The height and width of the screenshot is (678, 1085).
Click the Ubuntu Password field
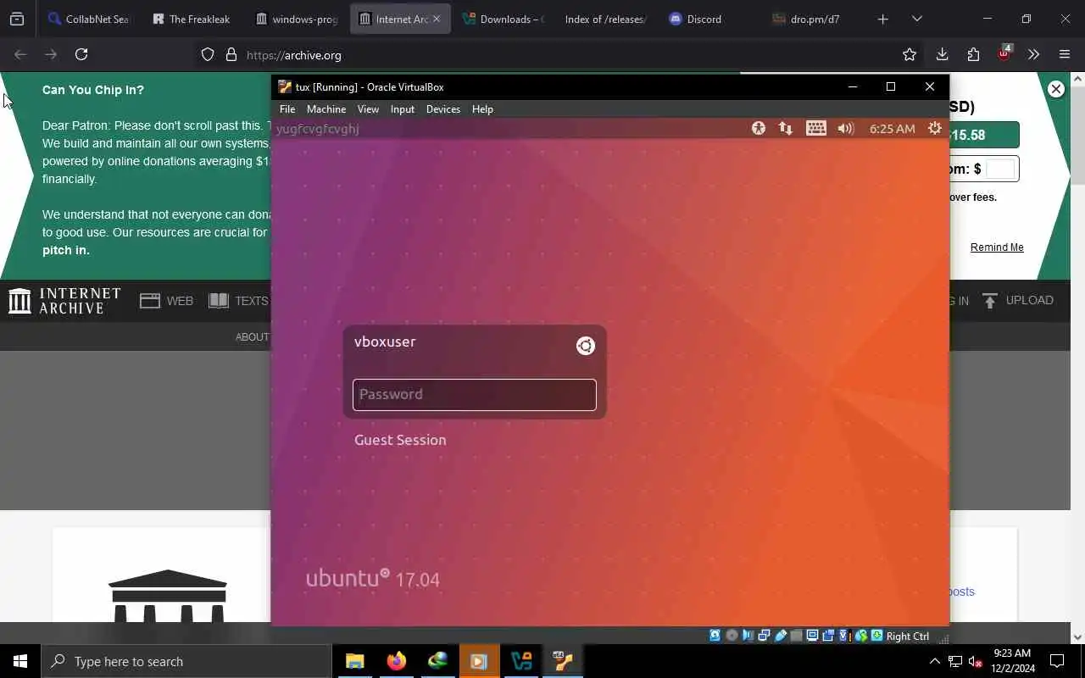point(475,395)
